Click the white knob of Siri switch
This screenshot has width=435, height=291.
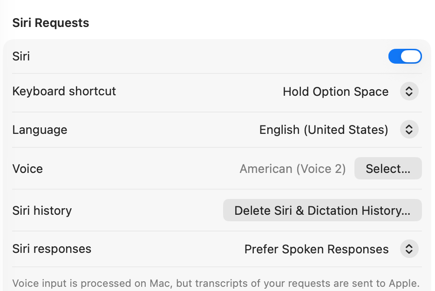point(411,57)
